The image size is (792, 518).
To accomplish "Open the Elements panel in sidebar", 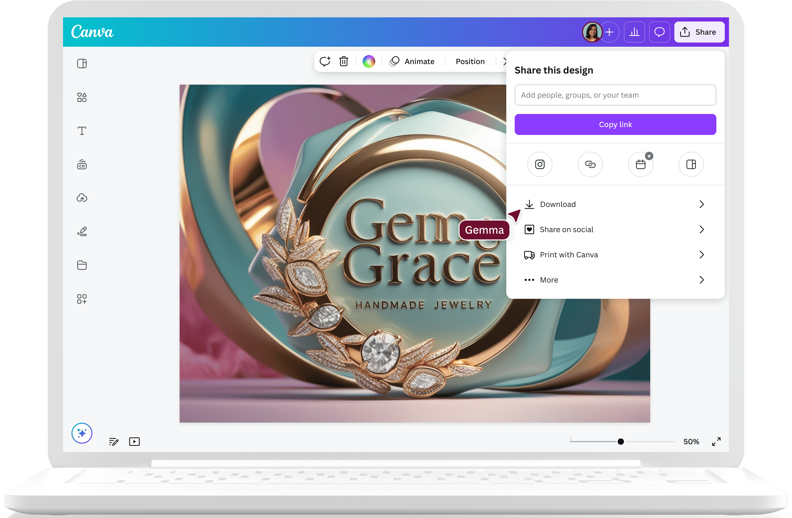I will click(82, 97).
